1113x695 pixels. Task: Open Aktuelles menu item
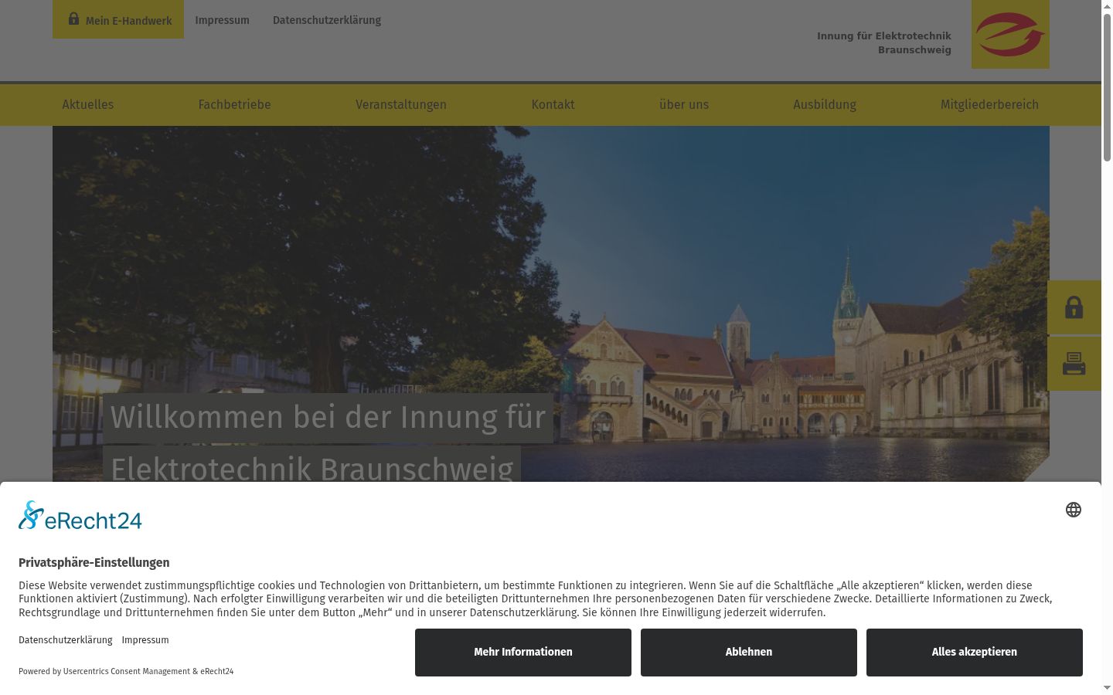click(88, 104)
